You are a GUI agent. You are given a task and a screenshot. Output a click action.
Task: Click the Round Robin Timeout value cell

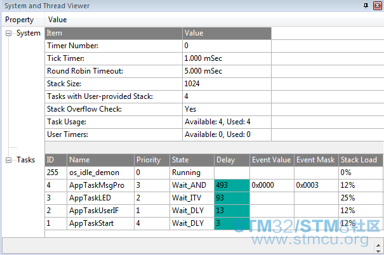227,71
